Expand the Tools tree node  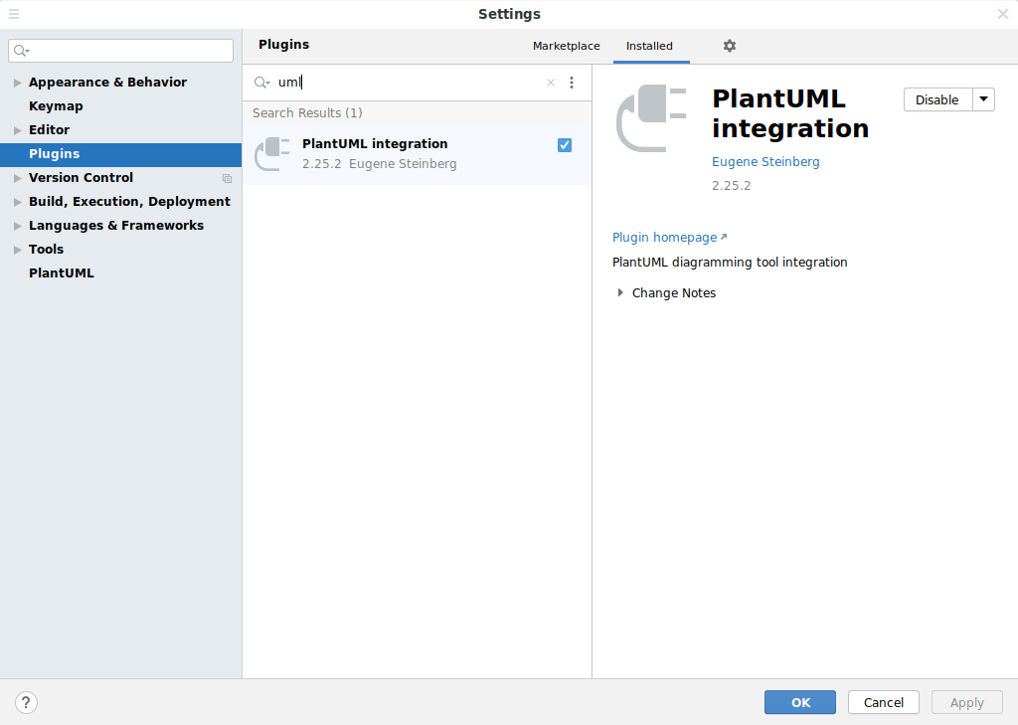pos(18,250)
